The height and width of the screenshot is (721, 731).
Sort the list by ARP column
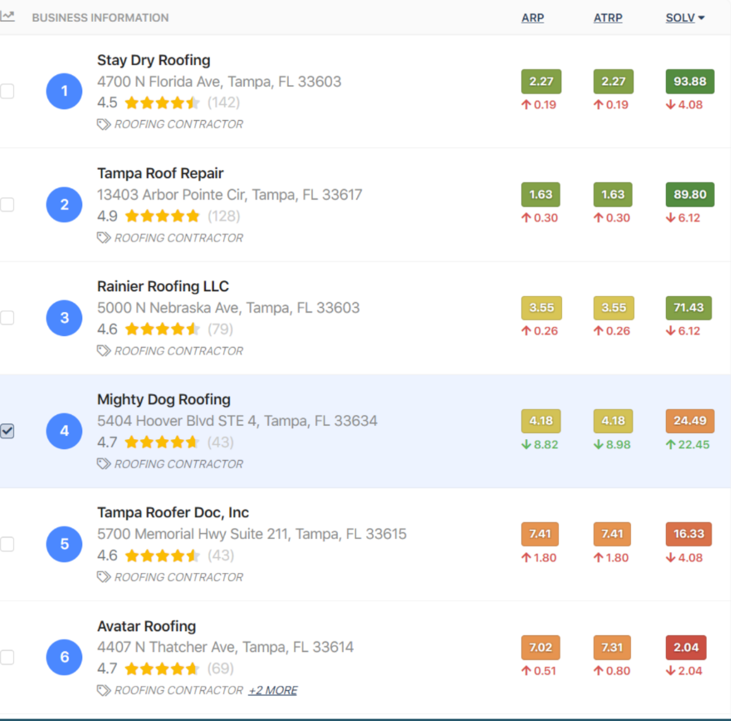click(x=532, y=18)
